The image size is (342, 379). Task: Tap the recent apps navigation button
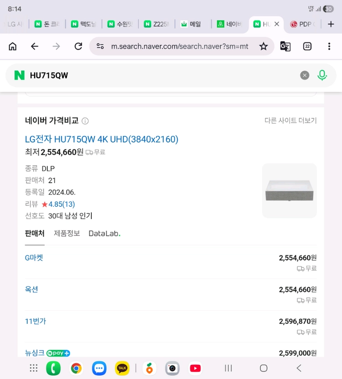228,368
